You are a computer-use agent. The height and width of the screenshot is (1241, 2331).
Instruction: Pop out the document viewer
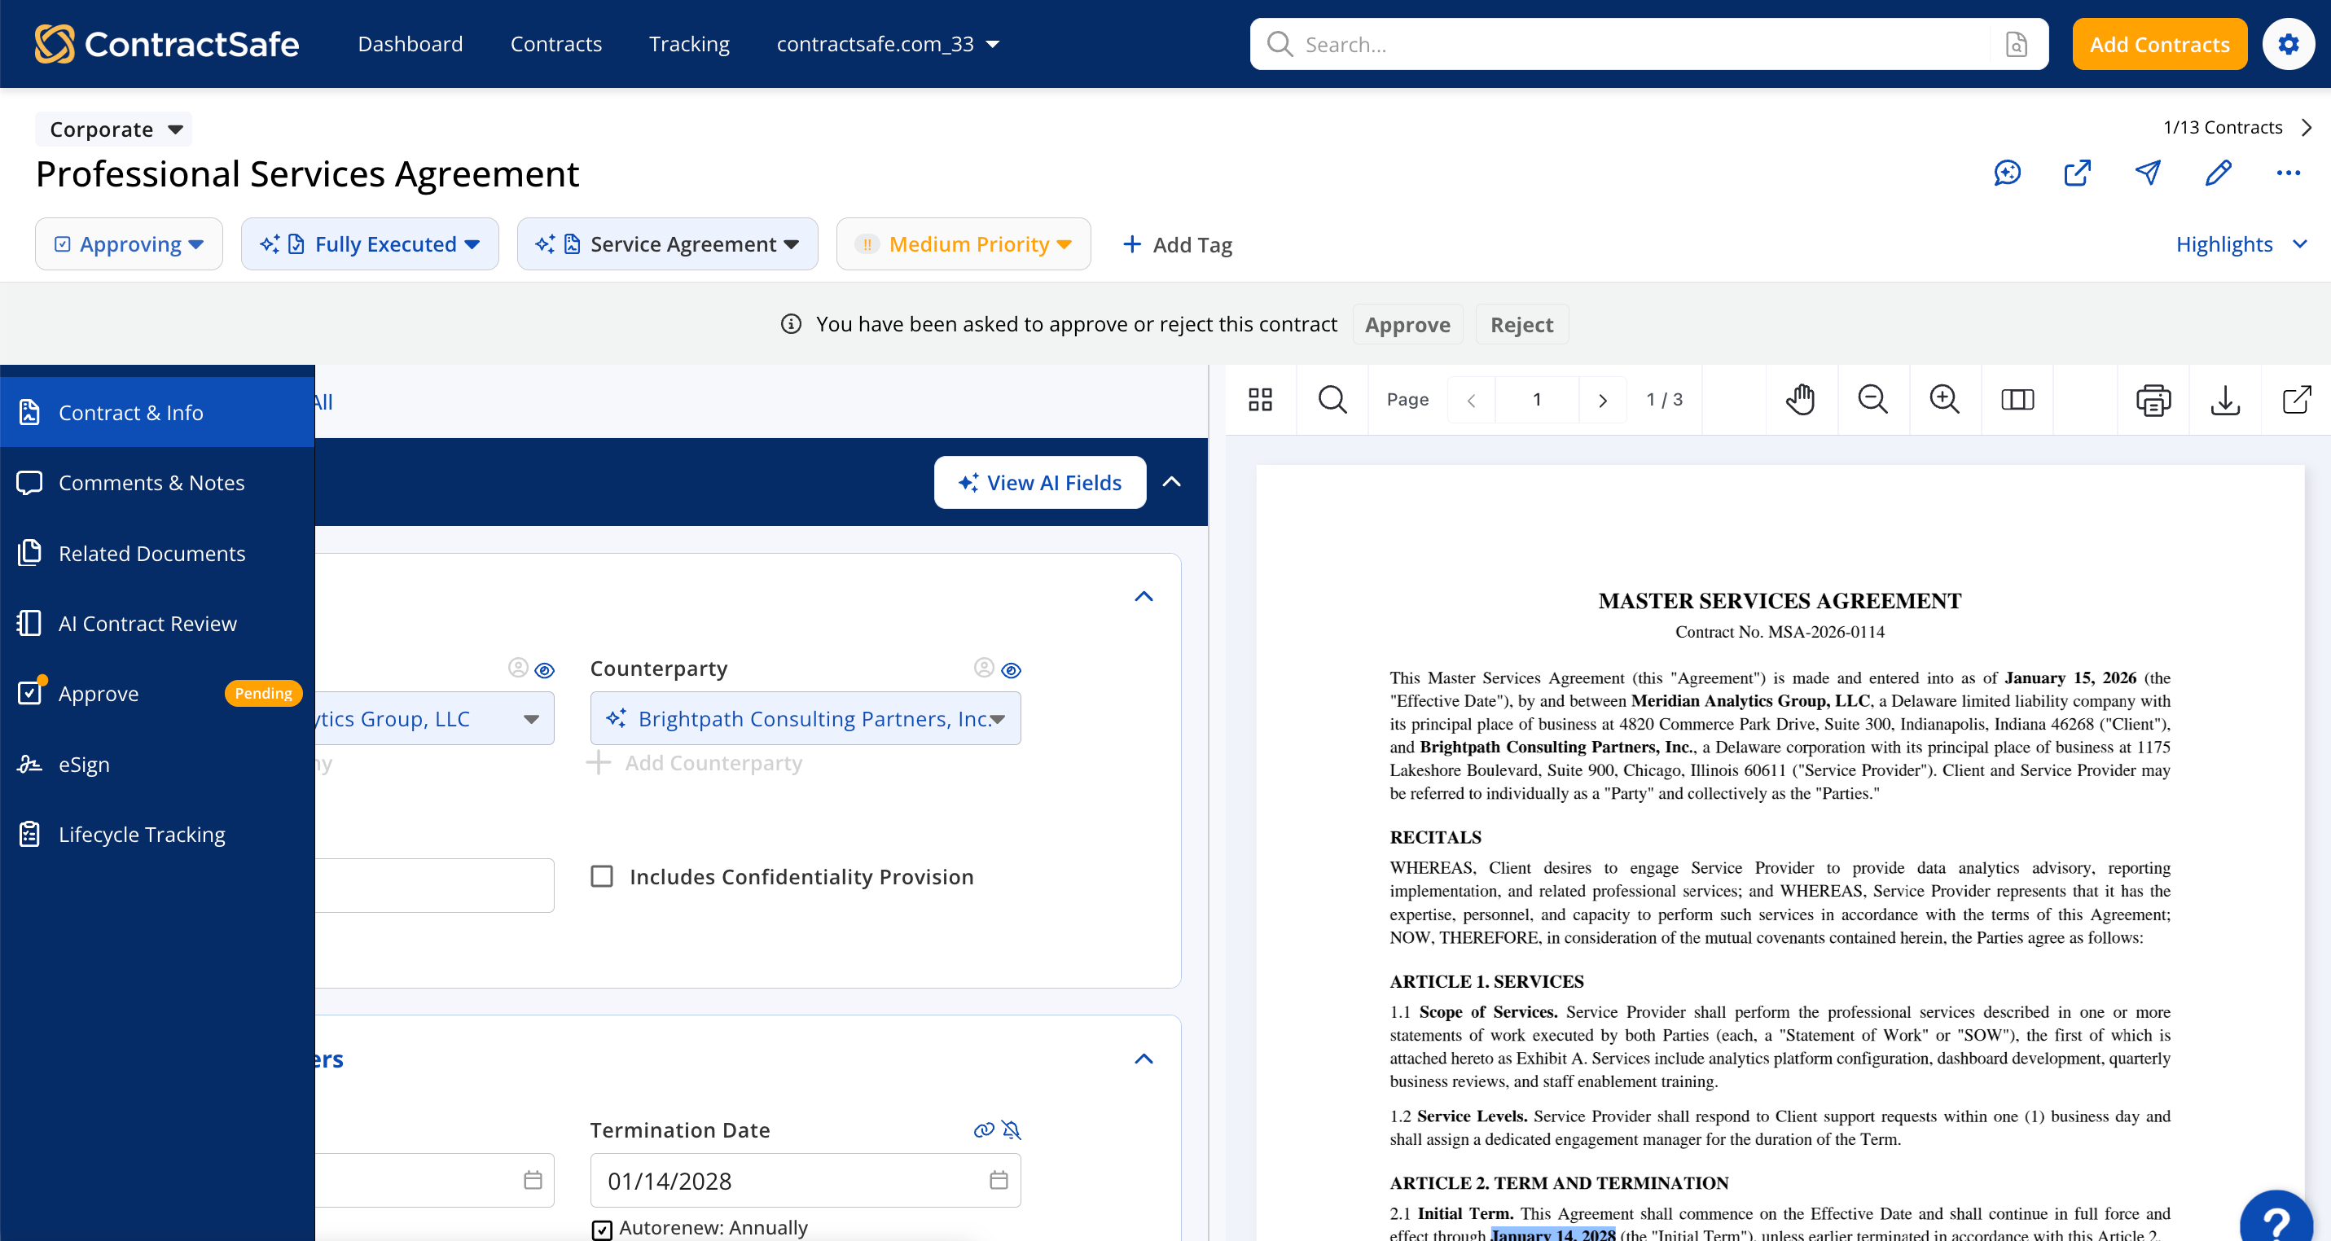pyautogui.click(x=2296, y=399)
